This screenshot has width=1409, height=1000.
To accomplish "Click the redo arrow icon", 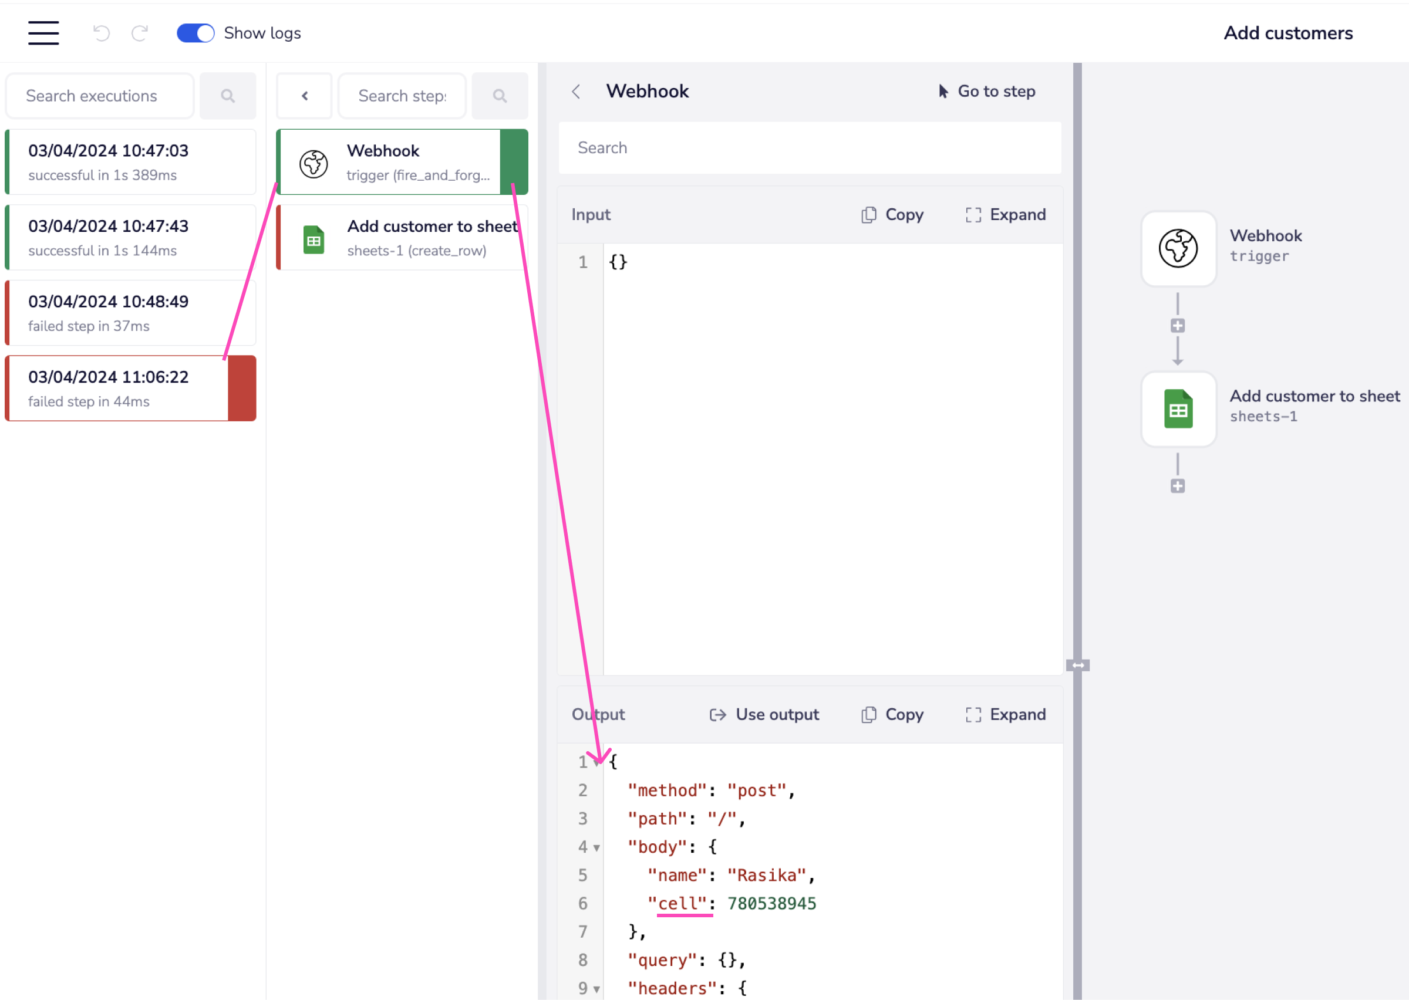I will 140,33.
